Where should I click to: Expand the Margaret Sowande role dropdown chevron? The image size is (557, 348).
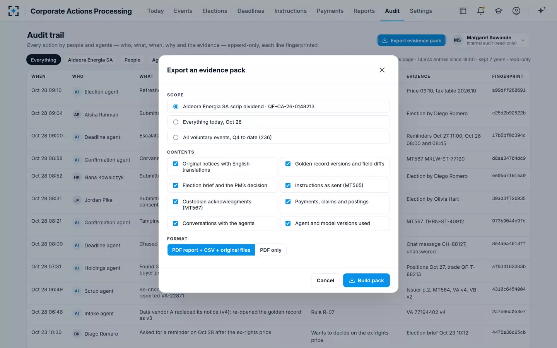tap(523, 40)
